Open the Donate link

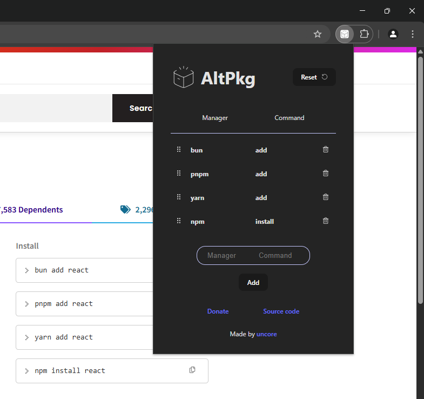coord(218,311)
